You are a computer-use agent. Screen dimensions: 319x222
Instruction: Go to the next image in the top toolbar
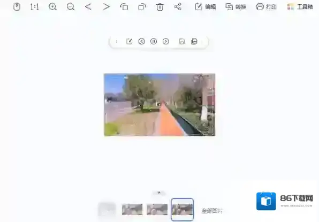[x=106, y=7]
